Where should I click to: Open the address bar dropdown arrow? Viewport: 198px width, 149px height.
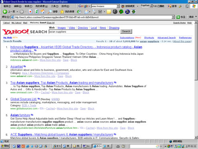coord(173,17)
